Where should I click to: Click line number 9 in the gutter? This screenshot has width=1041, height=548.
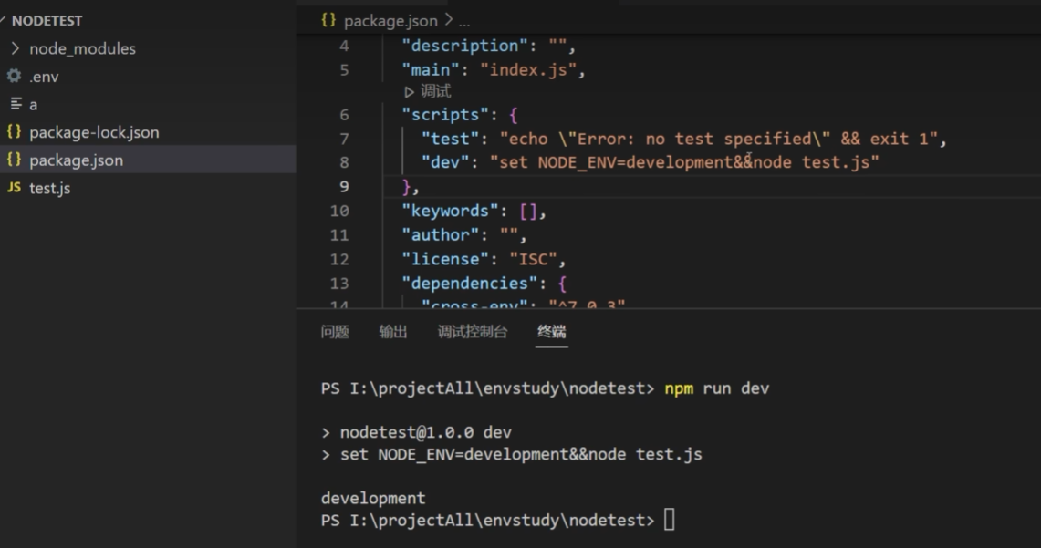(344, 187)
